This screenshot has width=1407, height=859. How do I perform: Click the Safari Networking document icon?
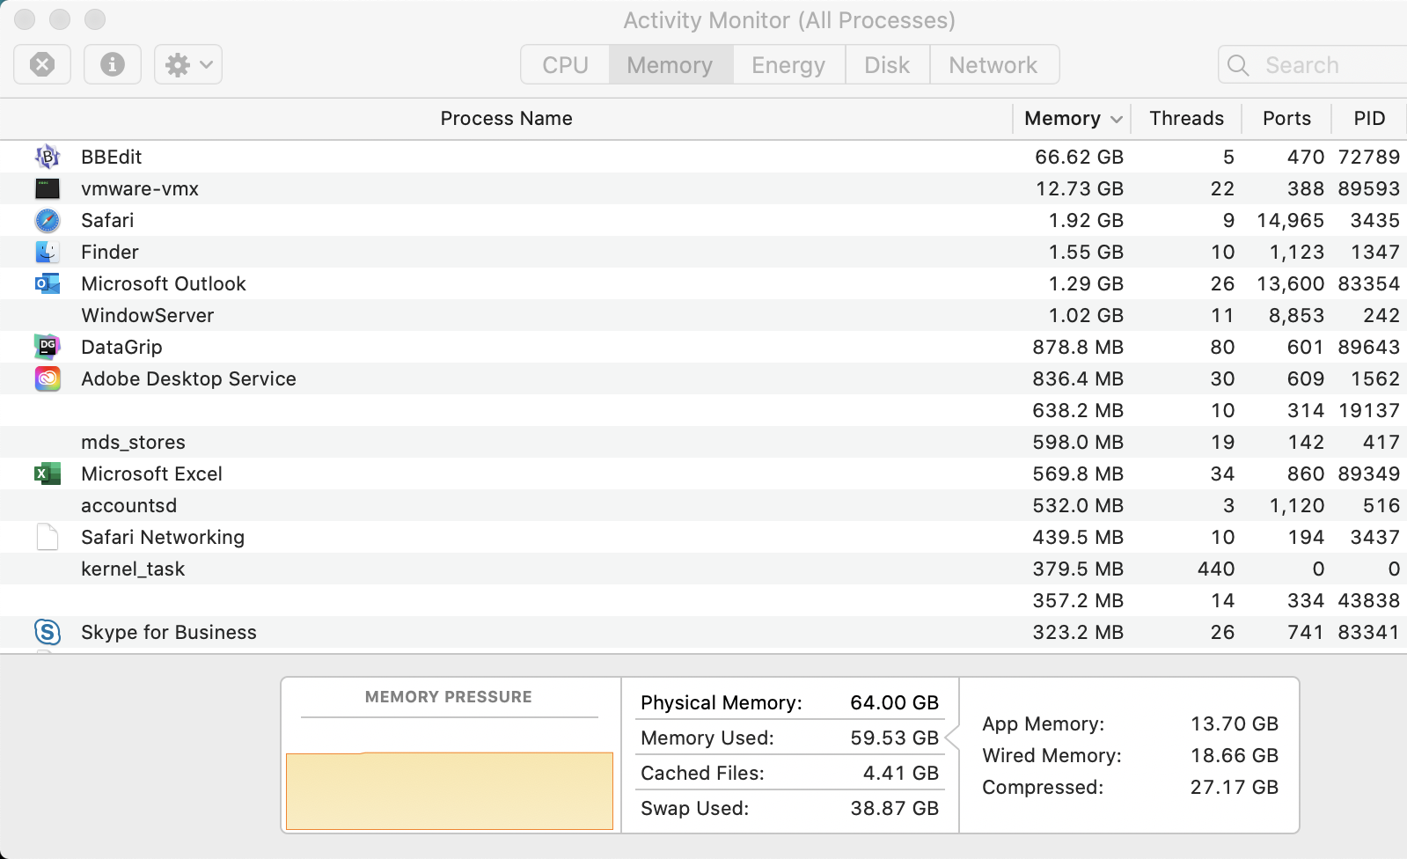48,537
